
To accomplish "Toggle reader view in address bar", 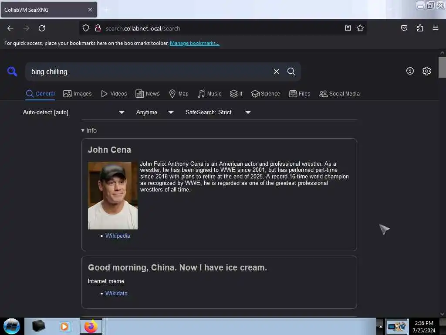I will point(348,28).
